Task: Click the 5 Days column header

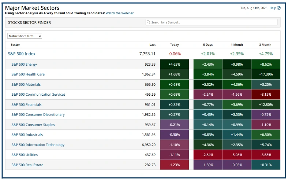Action: 208,45
